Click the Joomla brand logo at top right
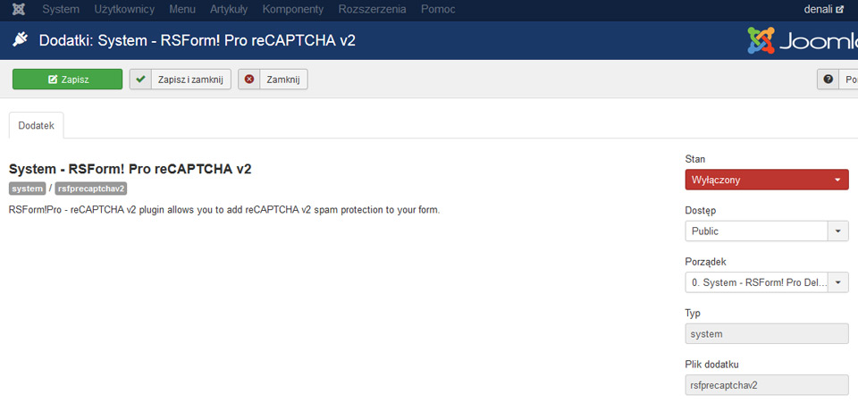The width and height of the screenshot is (858, 403). point(803,40)
